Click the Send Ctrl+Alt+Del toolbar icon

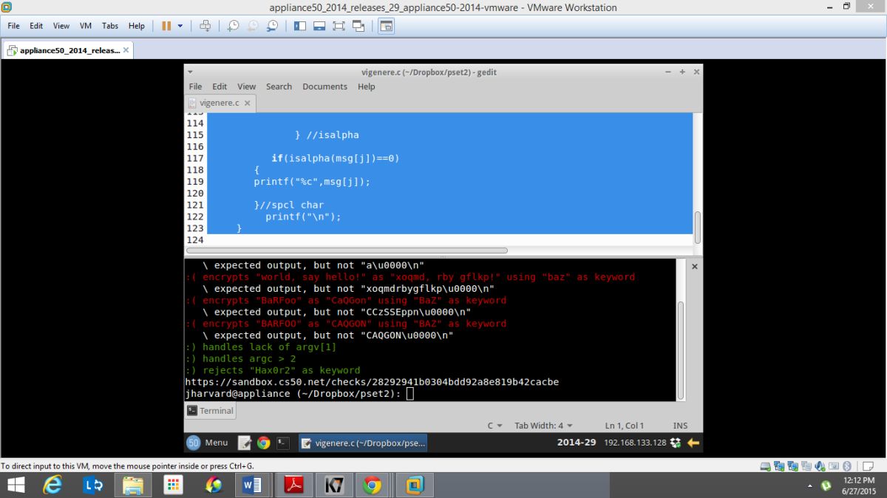point(205,25)
